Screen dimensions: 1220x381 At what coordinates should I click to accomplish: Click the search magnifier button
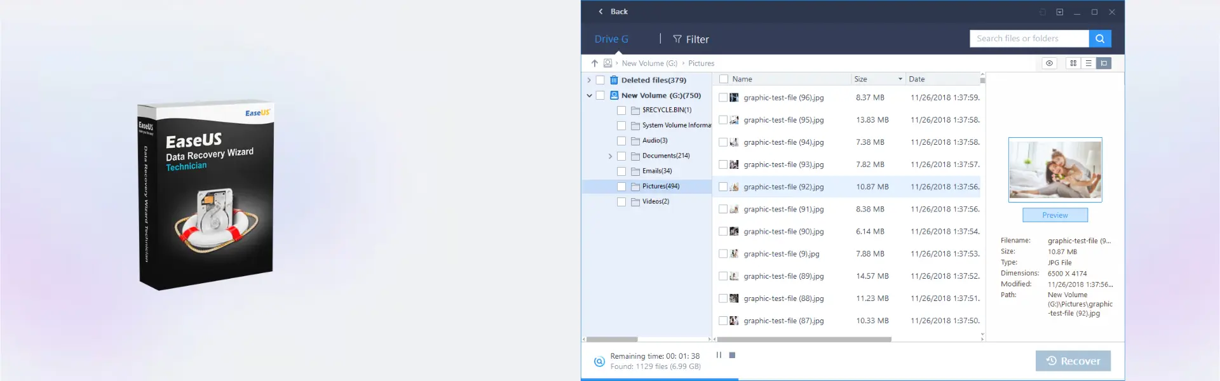(x=1100, y=39)
